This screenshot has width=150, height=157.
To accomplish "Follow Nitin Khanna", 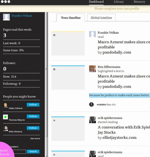I will (33, 128).
